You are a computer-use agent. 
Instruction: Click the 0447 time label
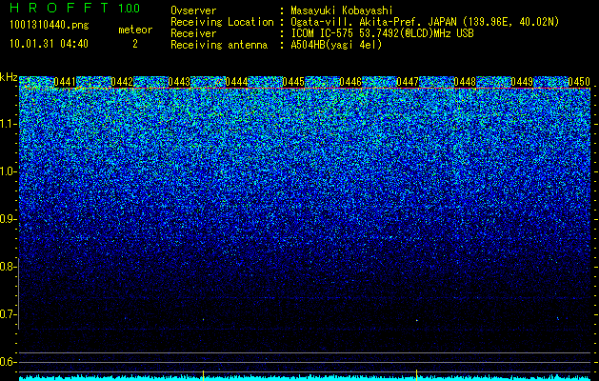pyautogui.click(x=408, y=82)
